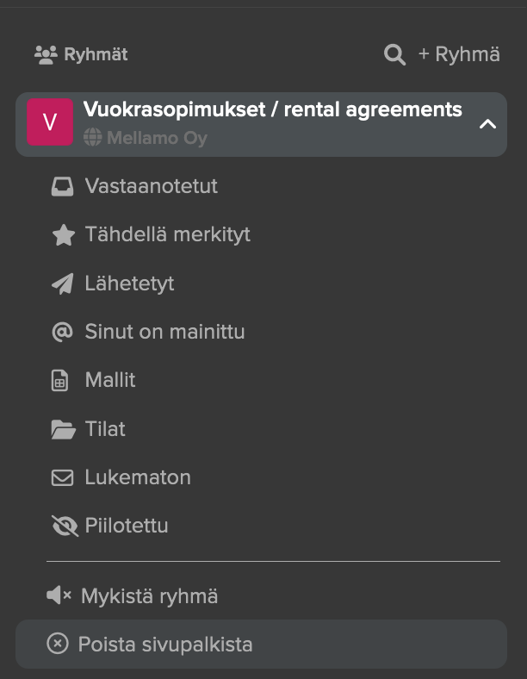
Task: Select the Vuokrasopimukset / rental agreements group header
Action: [261, 124]
